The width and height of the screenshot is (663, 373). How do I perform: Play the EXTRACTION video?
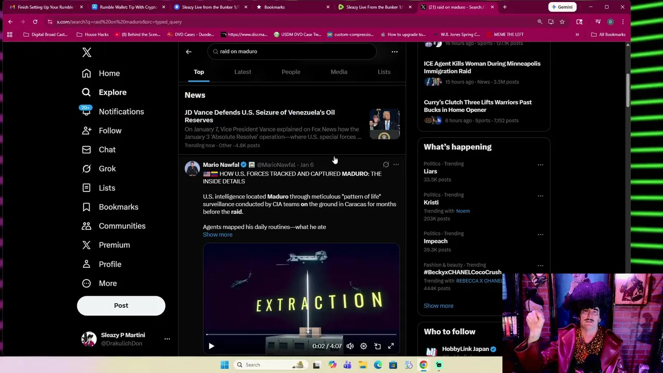[x=211, y=346]
